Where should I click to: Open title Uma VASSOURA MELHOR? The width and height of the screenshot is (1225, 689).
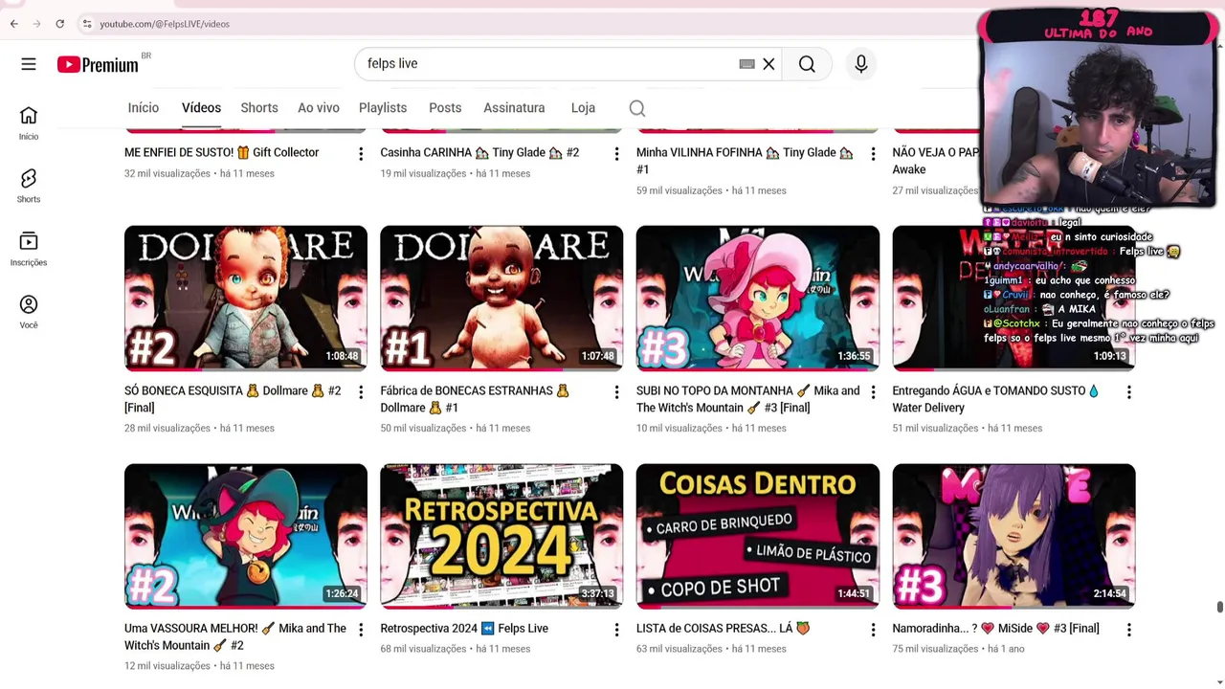click(234, 636)
